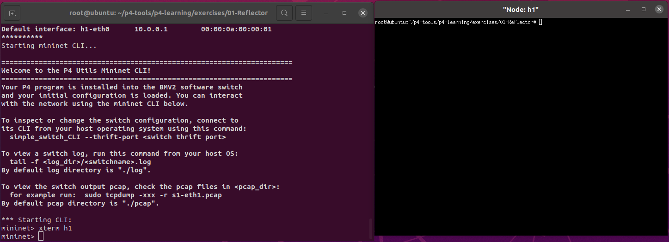Maximize the root@ubuntu terminal window

(344, 13)
